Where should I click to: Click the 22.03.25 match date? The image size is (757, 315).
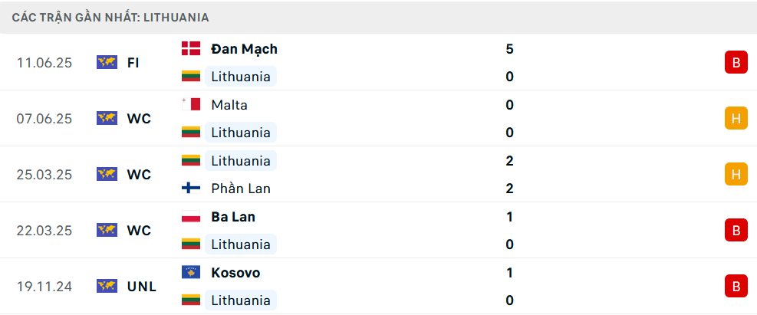pyautogui.click(x=44, y=231)
